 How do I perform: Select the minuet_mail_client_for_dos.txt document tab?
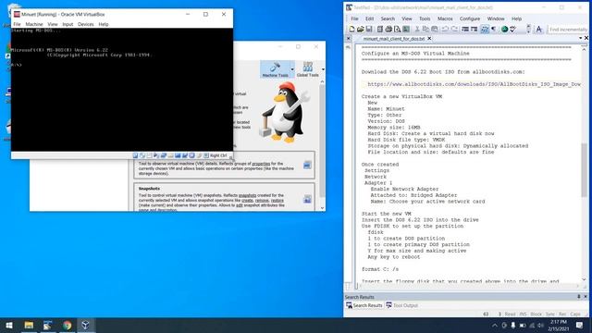tap(393, 39)
